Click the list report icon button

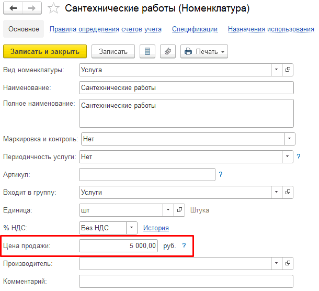pos(147,51)
